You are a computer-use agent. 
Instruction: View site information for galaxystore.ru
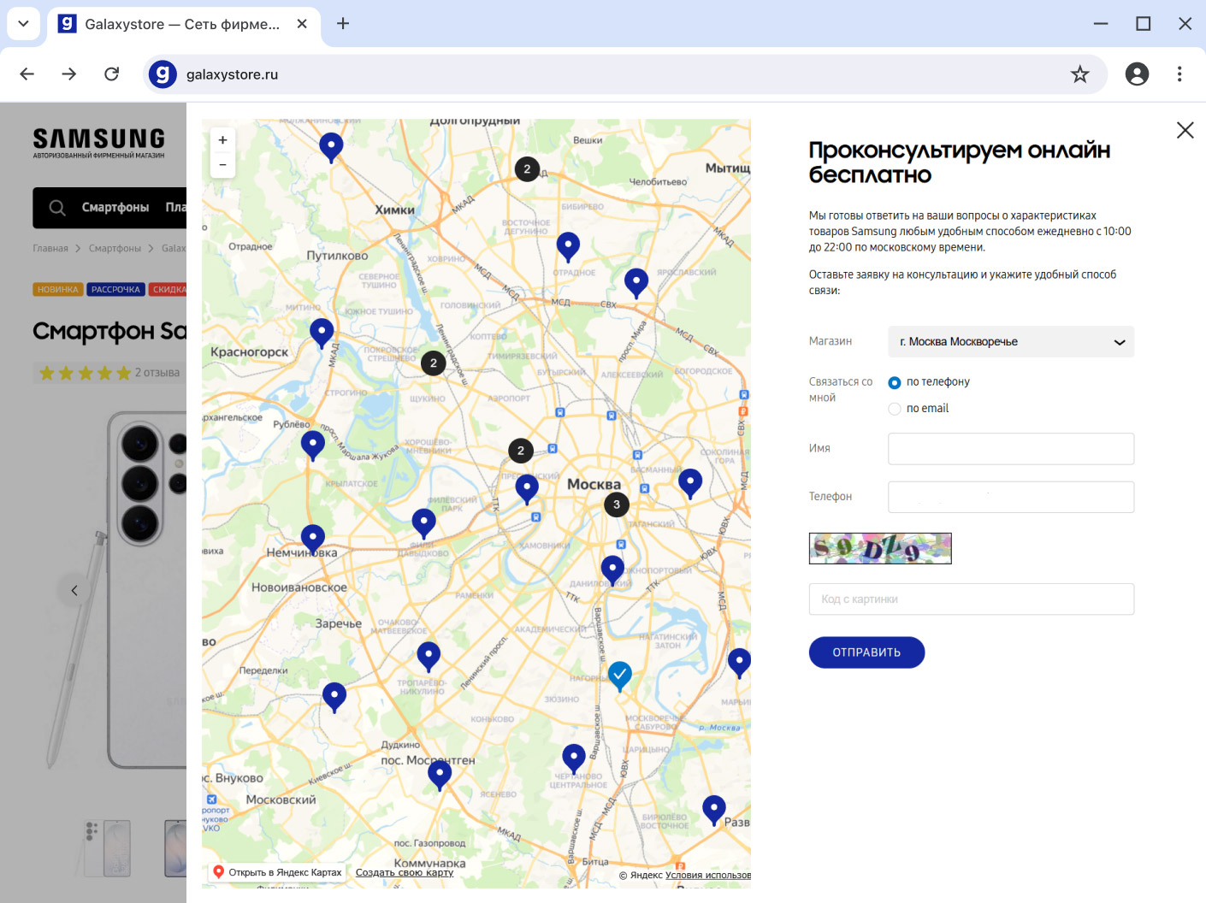(163, 74)
